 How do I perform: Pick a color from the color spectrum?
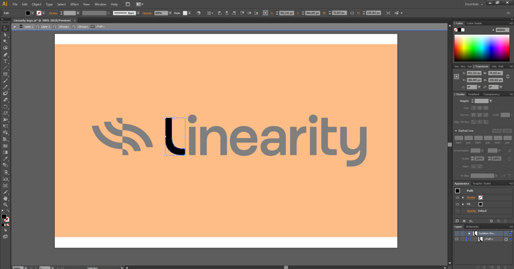point(482,48)
